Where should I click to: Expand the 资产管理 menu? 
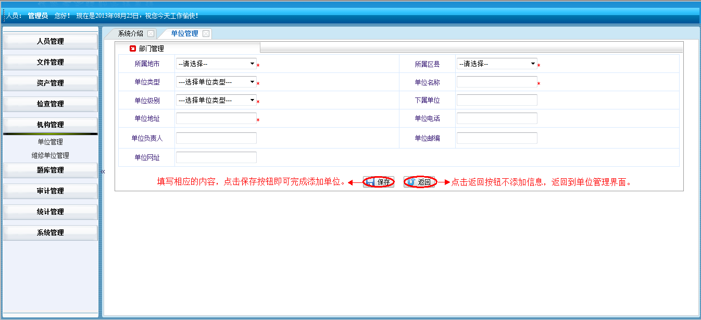(x=51, y=83)
